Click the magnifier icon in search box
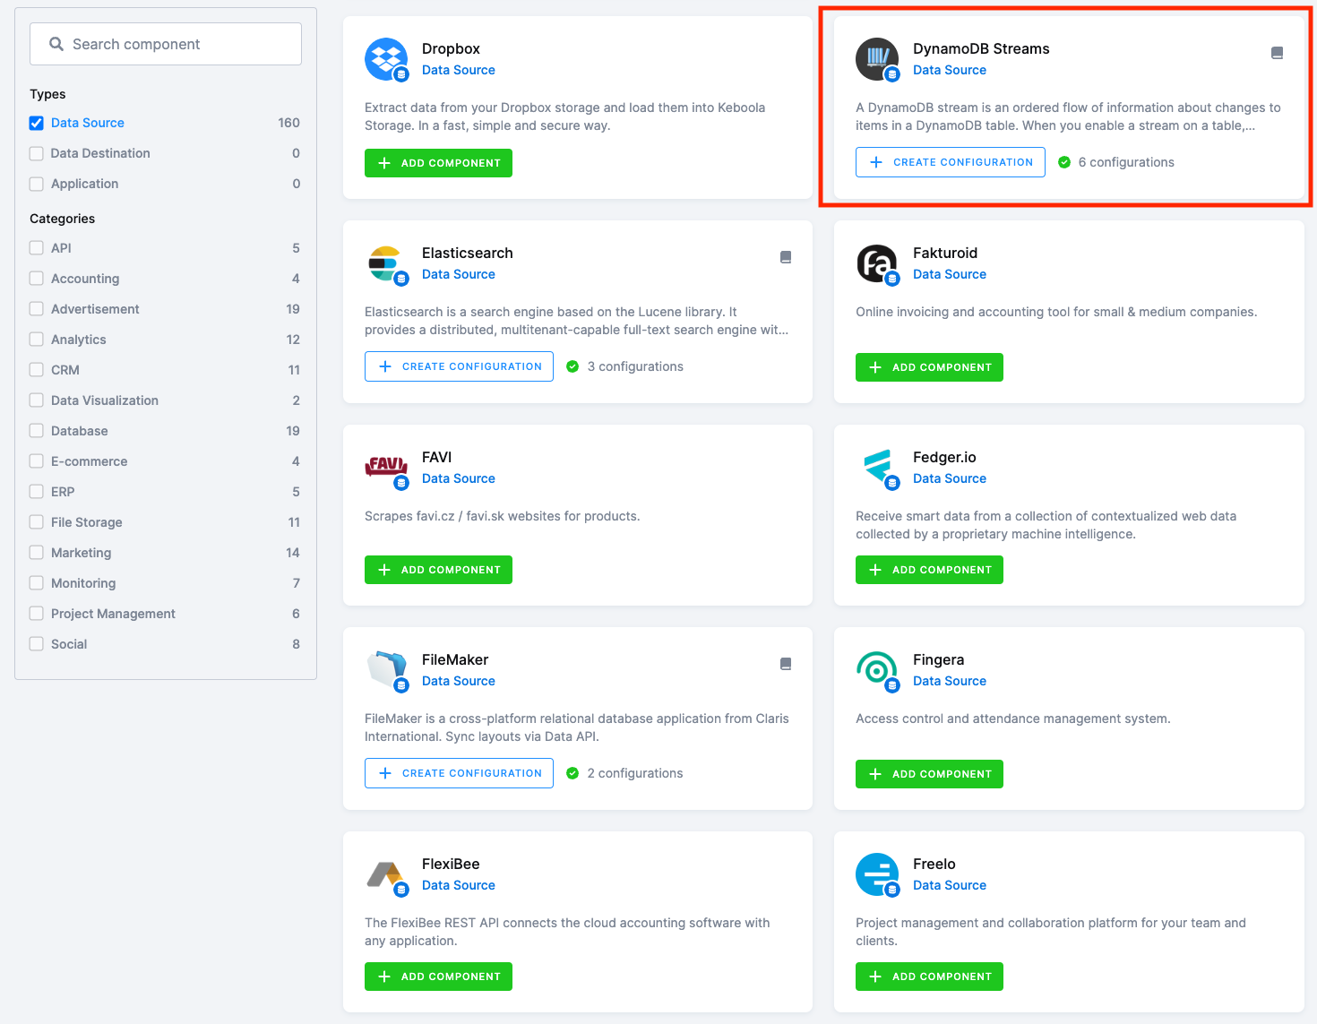Screen dimensions: 1317x1024 [56, 44]
